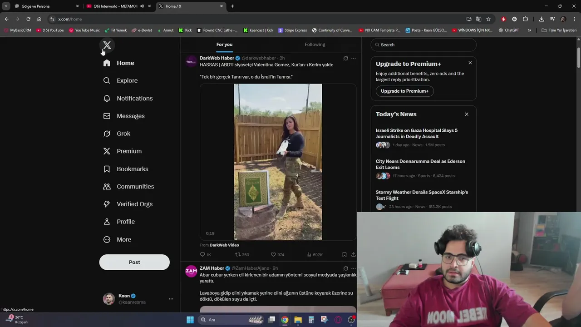
Task: Dismiss the Upgrade to Premium+ card
Action: (470, 63)
